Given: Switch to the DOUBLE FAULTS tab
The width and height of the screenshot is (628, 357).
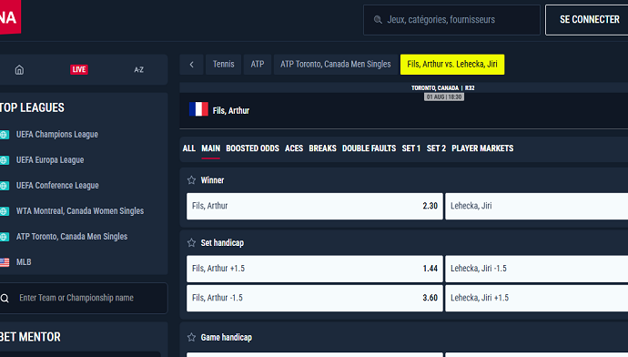Looking at the screenshot, I should click(369, 148).
